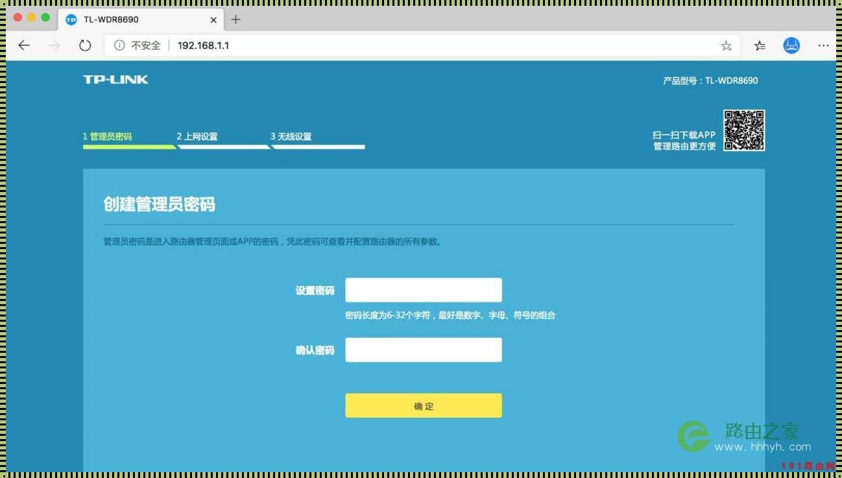Image resolution: width=842 pixels, height=478 pixels.
Task: Click the 确认密码 label
Action: (315, 350)
